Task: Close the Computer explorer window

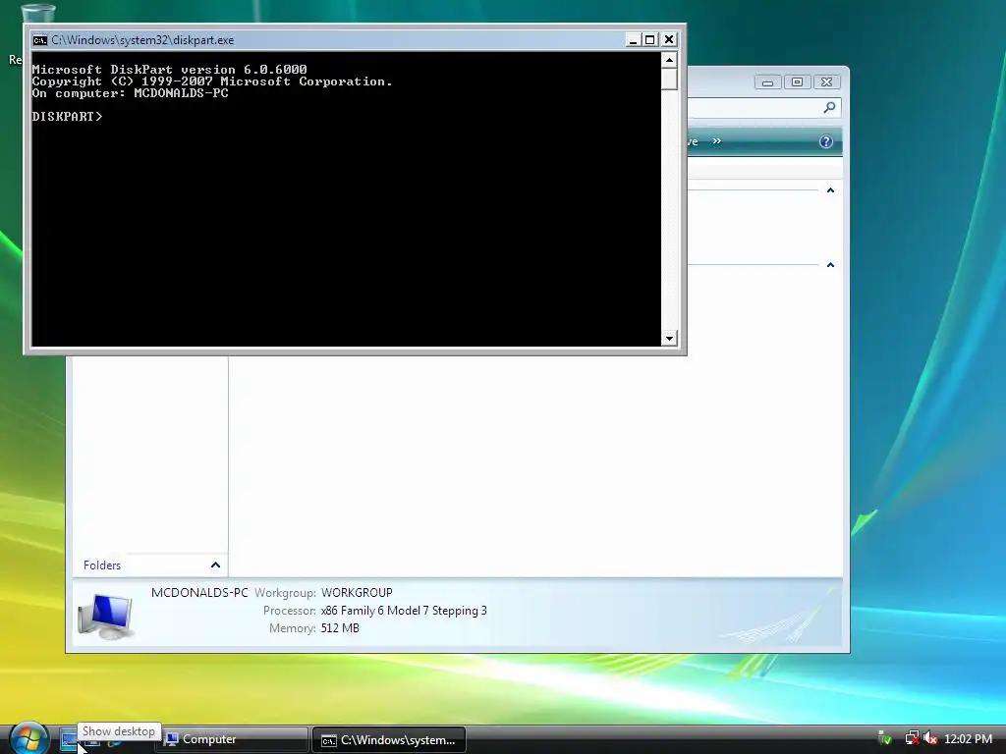Action: click(827, 82)
